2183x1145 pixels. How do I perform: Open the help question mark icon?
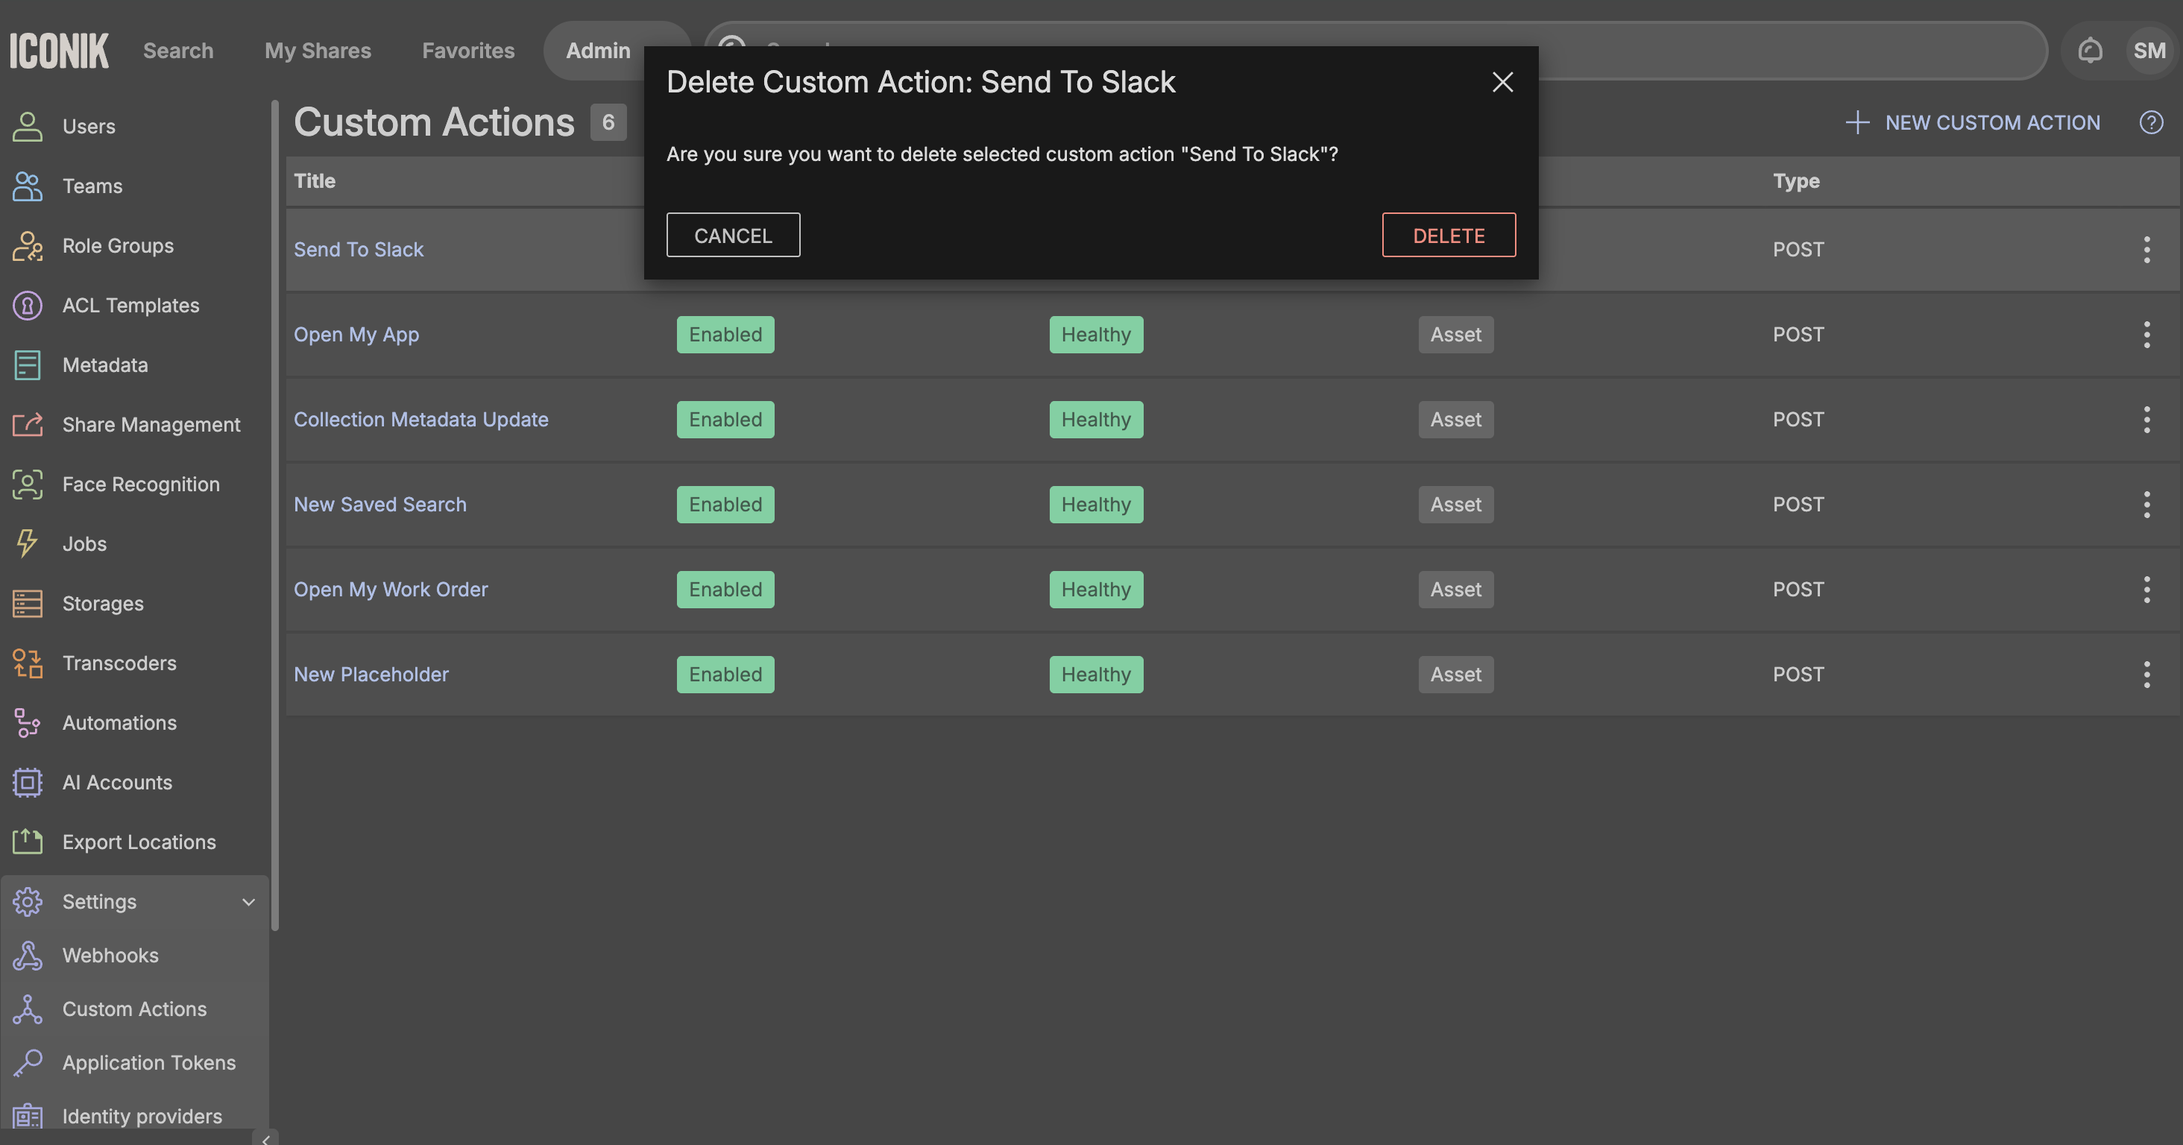(2151, 122)
